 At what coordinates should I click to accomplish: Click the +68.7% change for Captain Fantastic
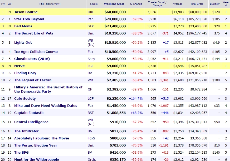pyautogui.click(x=136, y=113)
